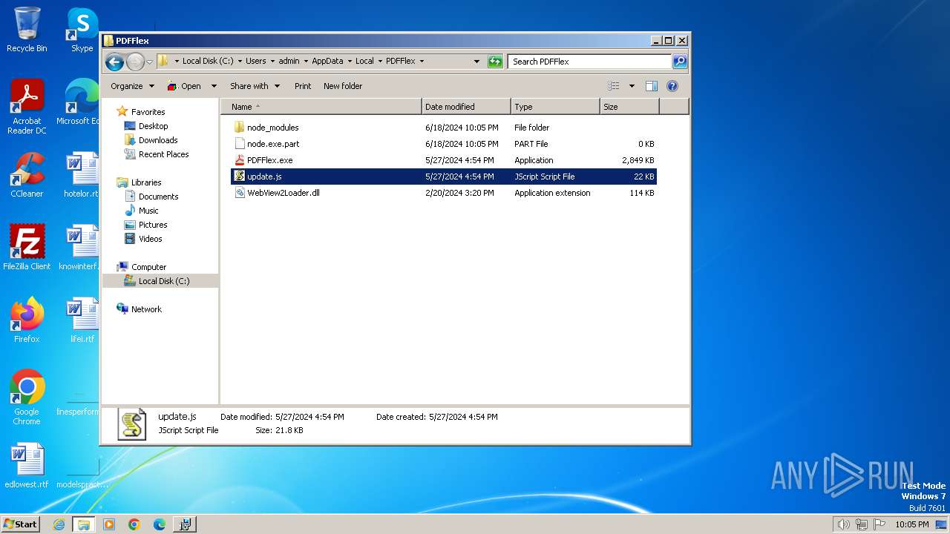The width and height of the screenshot is (950, 534).
Task: Click the refresh button beside address bar
Action: coord(495,62)
